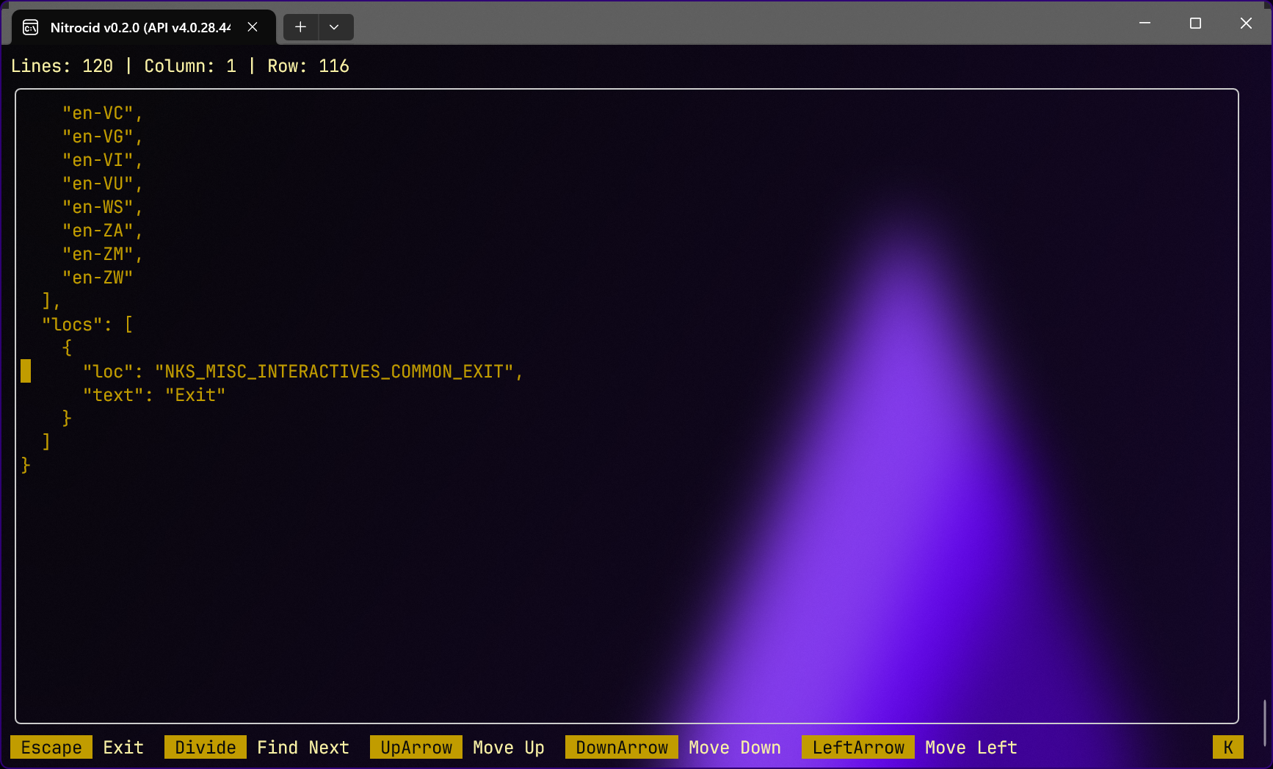Click the Move Up label
Screen dimensions: 1273x769
[509, 748]
